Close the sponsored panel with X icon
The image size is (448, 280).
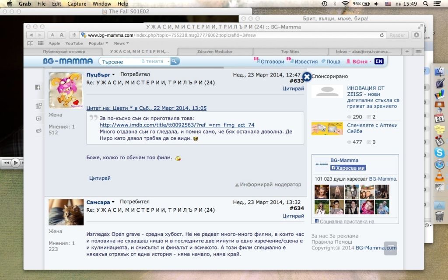(x=307, y=77)
